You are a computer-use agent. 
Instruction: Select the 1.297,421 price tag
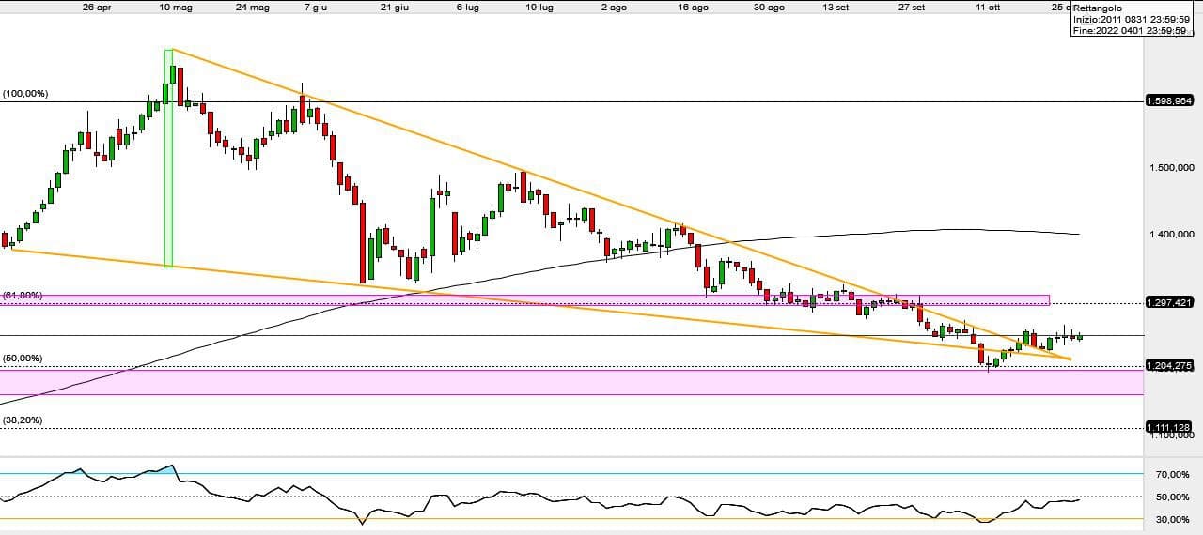(x=1169, y=302)
